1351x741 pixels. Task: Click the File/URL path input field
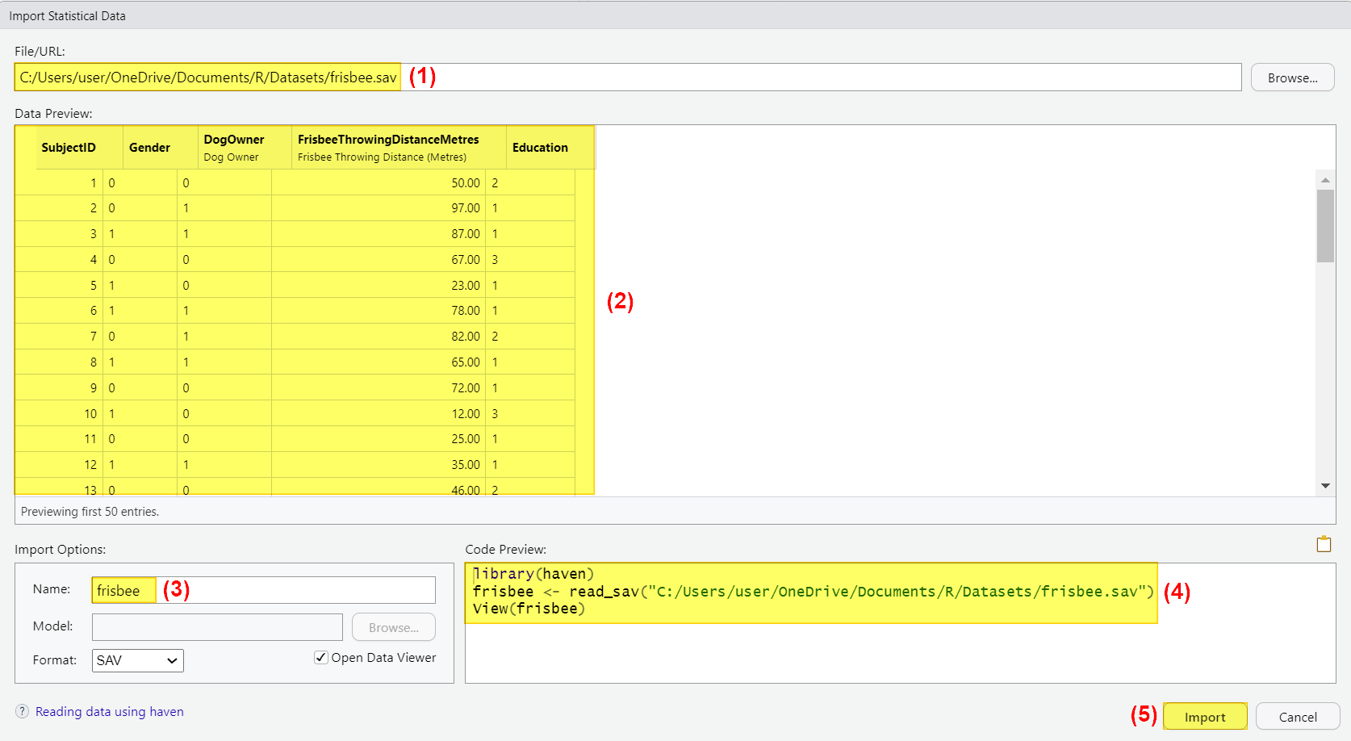[x=628, y=77]
